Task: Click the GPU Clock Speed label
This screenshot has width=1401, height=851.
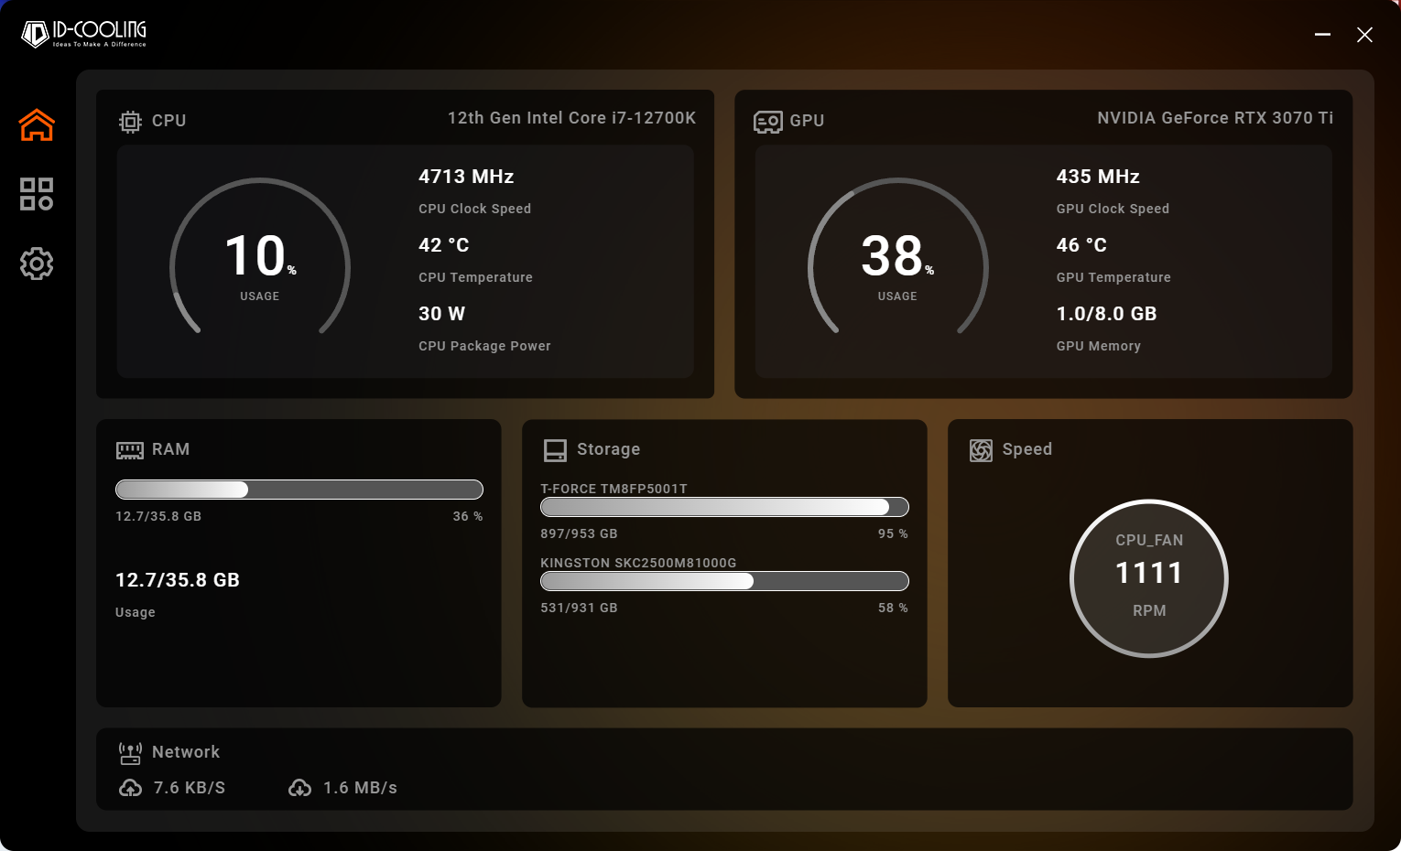Action: (1113, 209)
